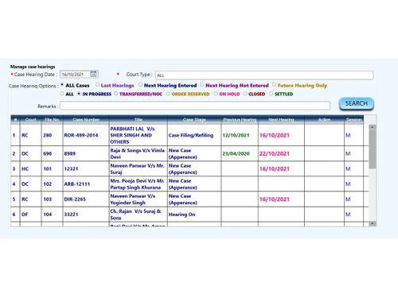The width and height of the screenshot is (398, 298).
Task: Click previous hearing date 12/10/2021
Action: [x=236, y=135]
